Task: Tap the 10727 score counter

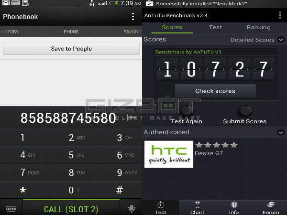Action: (x=215, y=69)
